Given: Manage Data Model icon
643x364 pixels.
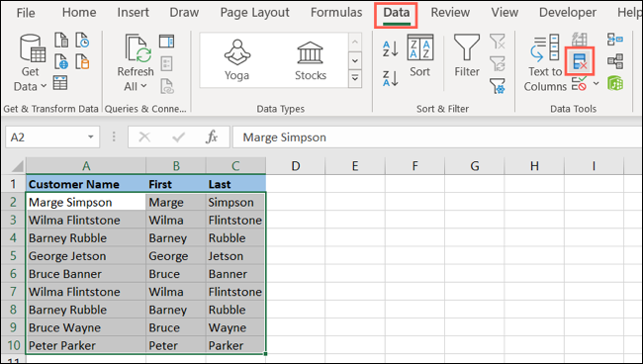Looking at the screenshot, I should pyautogui.click(x=615, y=84).
